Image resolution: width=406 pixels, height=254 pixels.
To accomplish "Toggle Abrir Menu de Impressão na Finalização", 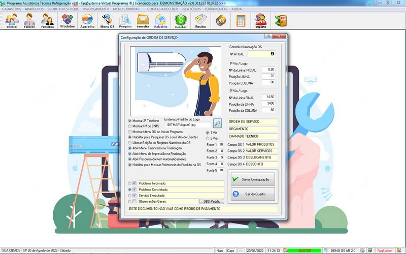I will [x=130, y=154].
